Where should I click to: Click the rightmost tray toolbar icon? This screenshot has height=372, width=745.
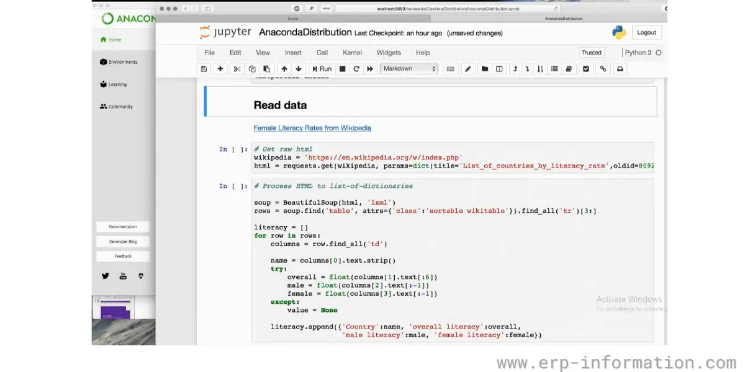click(620, 69)
